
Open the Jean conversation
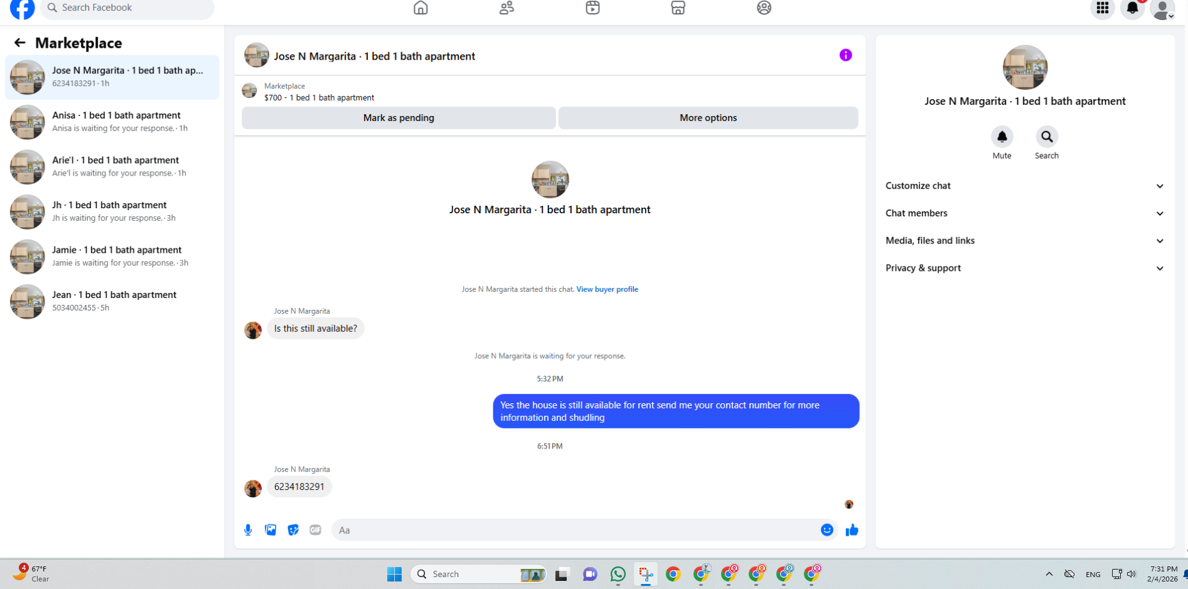(112, 301)
